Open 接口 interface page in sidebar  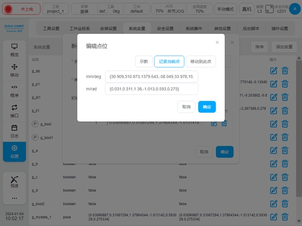coord(14,111)
